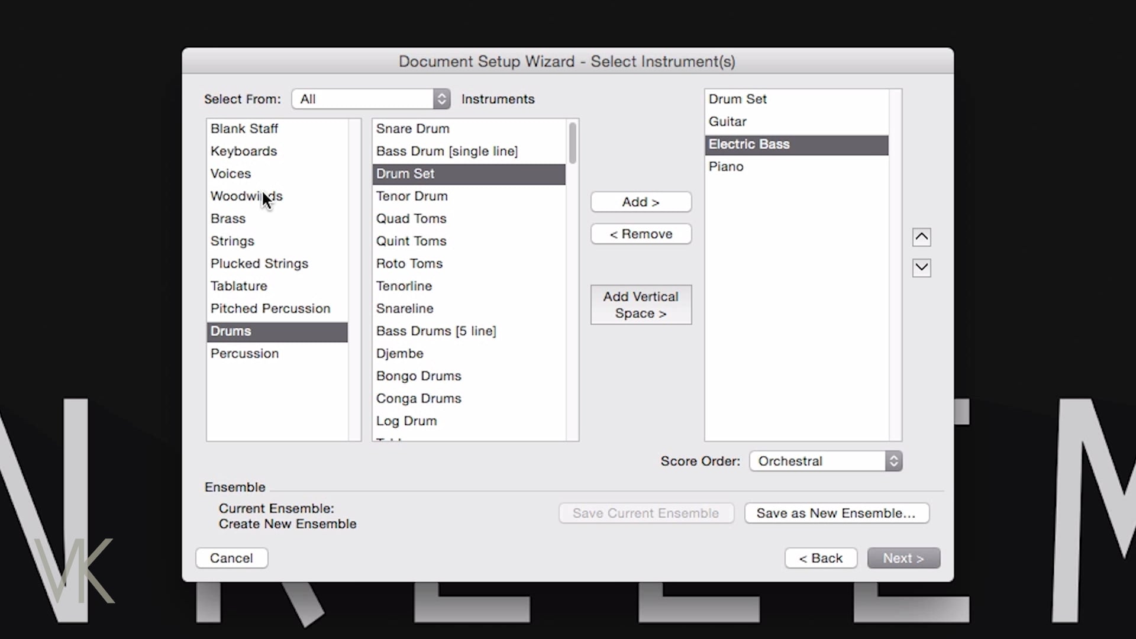Click the Add > button
The image size is (1136, 639).
pyautogui.click(x=641, y=202)
